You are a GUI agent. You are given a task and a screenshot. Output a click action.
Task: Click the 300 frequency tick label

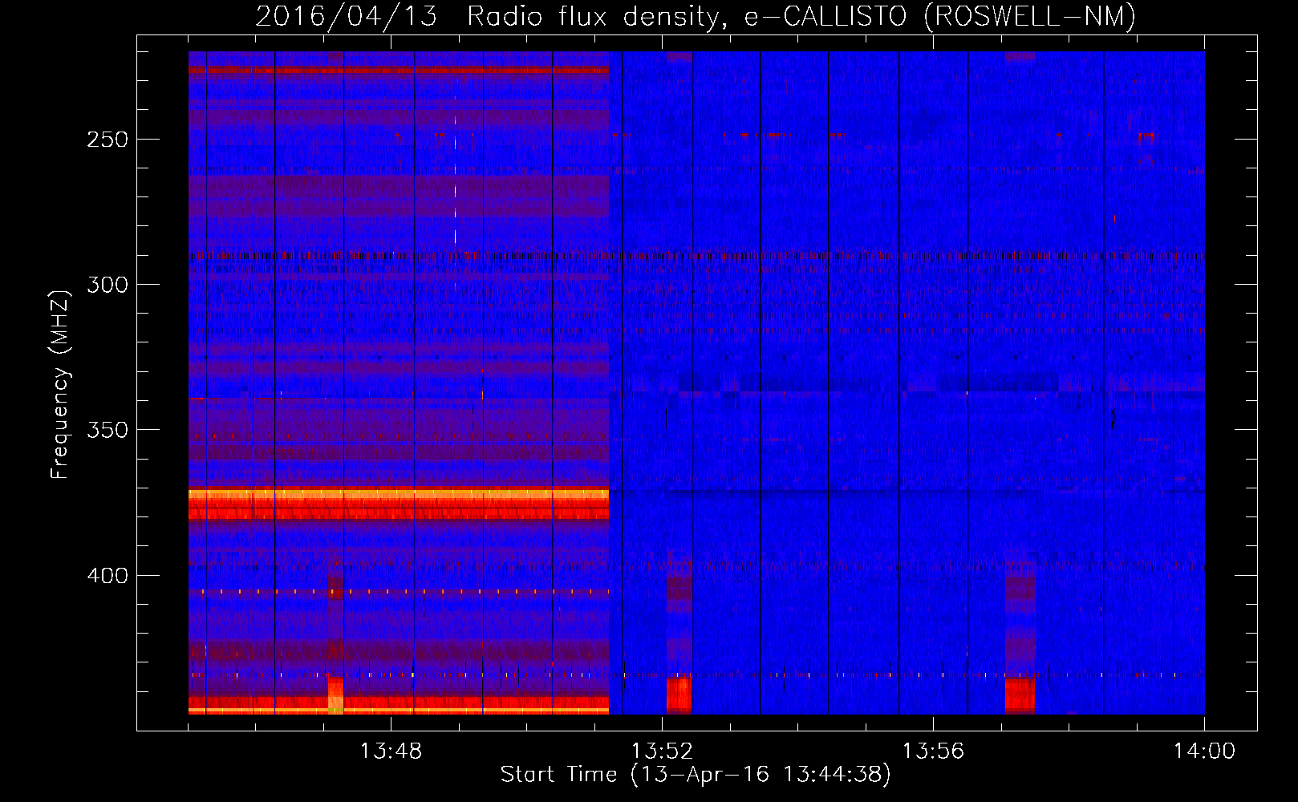pyautogui.click(x=107, y=285)
